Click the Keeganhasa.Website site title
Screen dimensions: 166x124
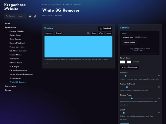15,7
